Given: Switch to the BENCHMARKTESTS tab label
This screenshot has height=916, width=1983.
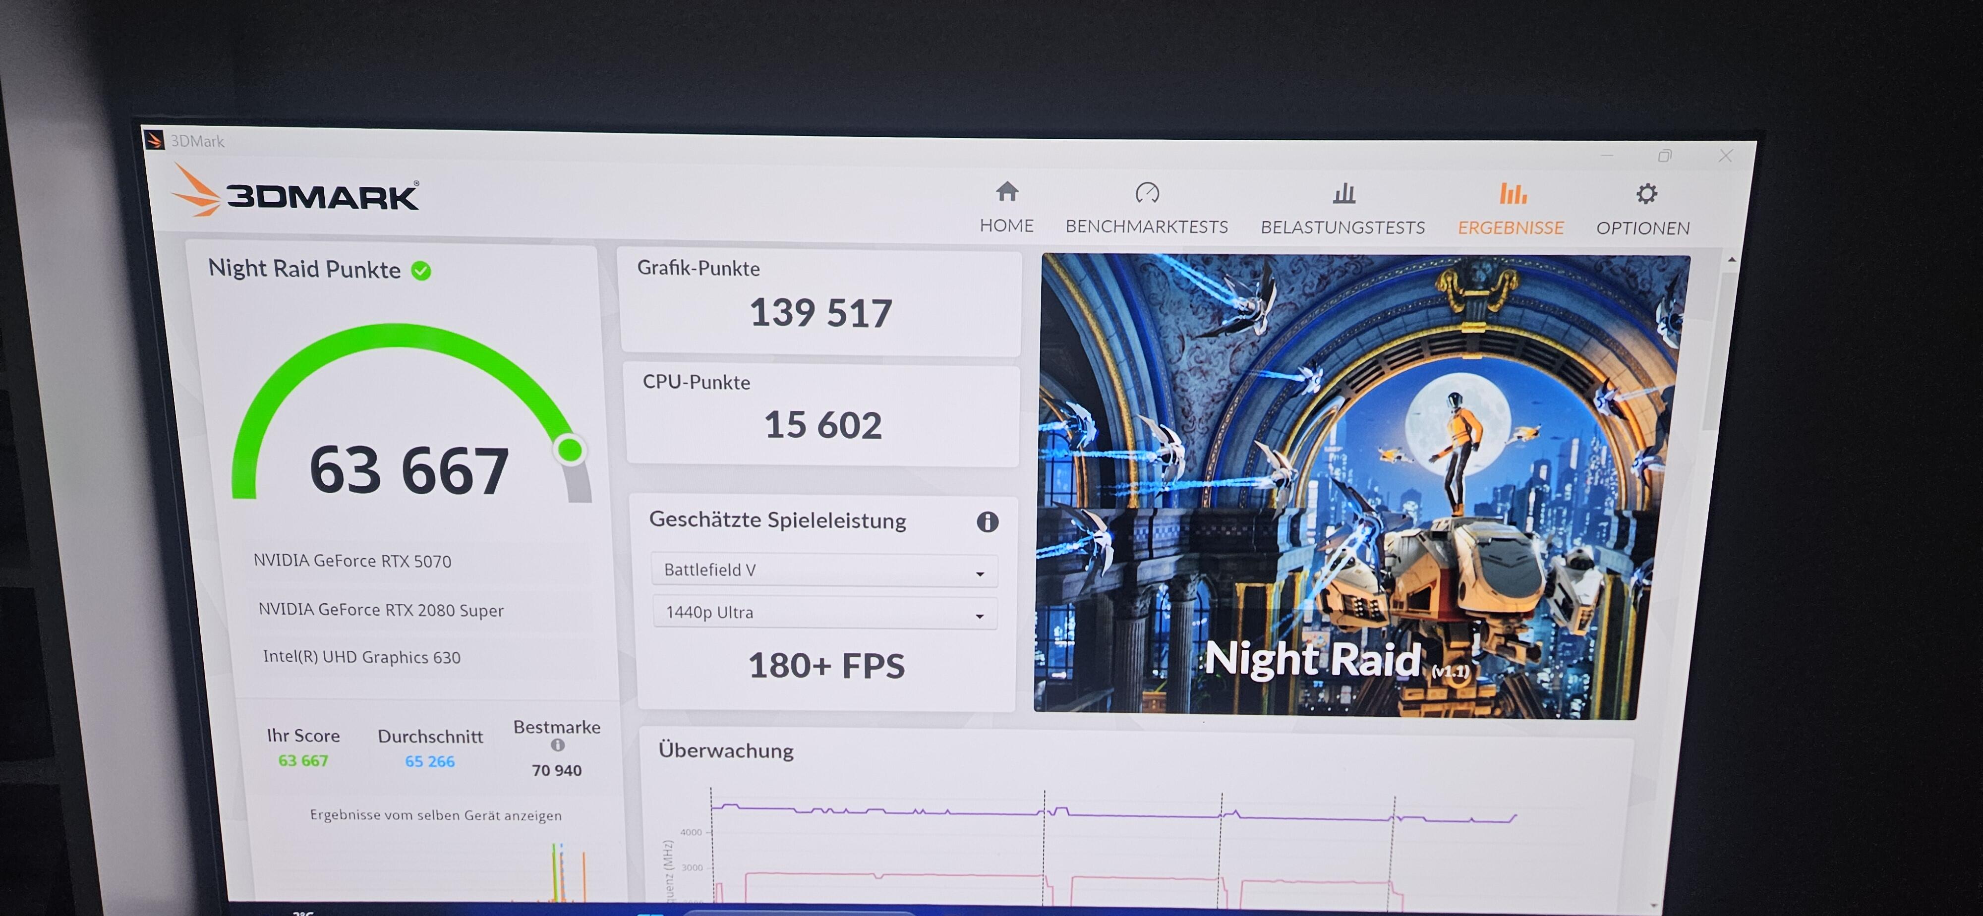Looking at the screenshot, I should tap(1146, 227).
